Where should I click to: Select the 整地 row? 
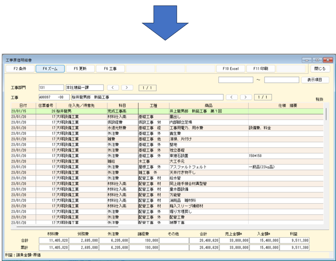coord(167,144)
